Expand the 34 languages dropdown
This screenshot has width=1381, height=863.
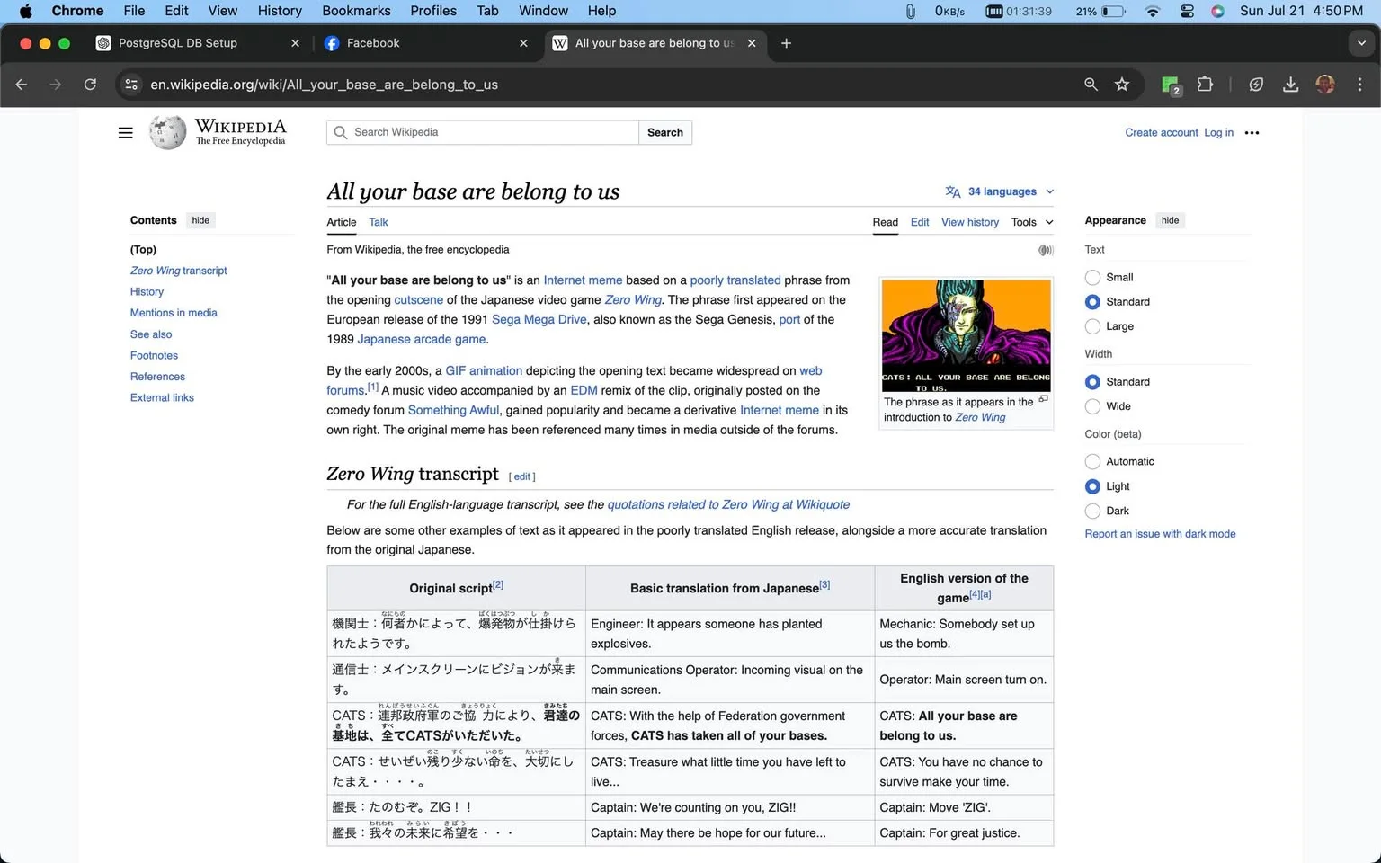[999, 191]
